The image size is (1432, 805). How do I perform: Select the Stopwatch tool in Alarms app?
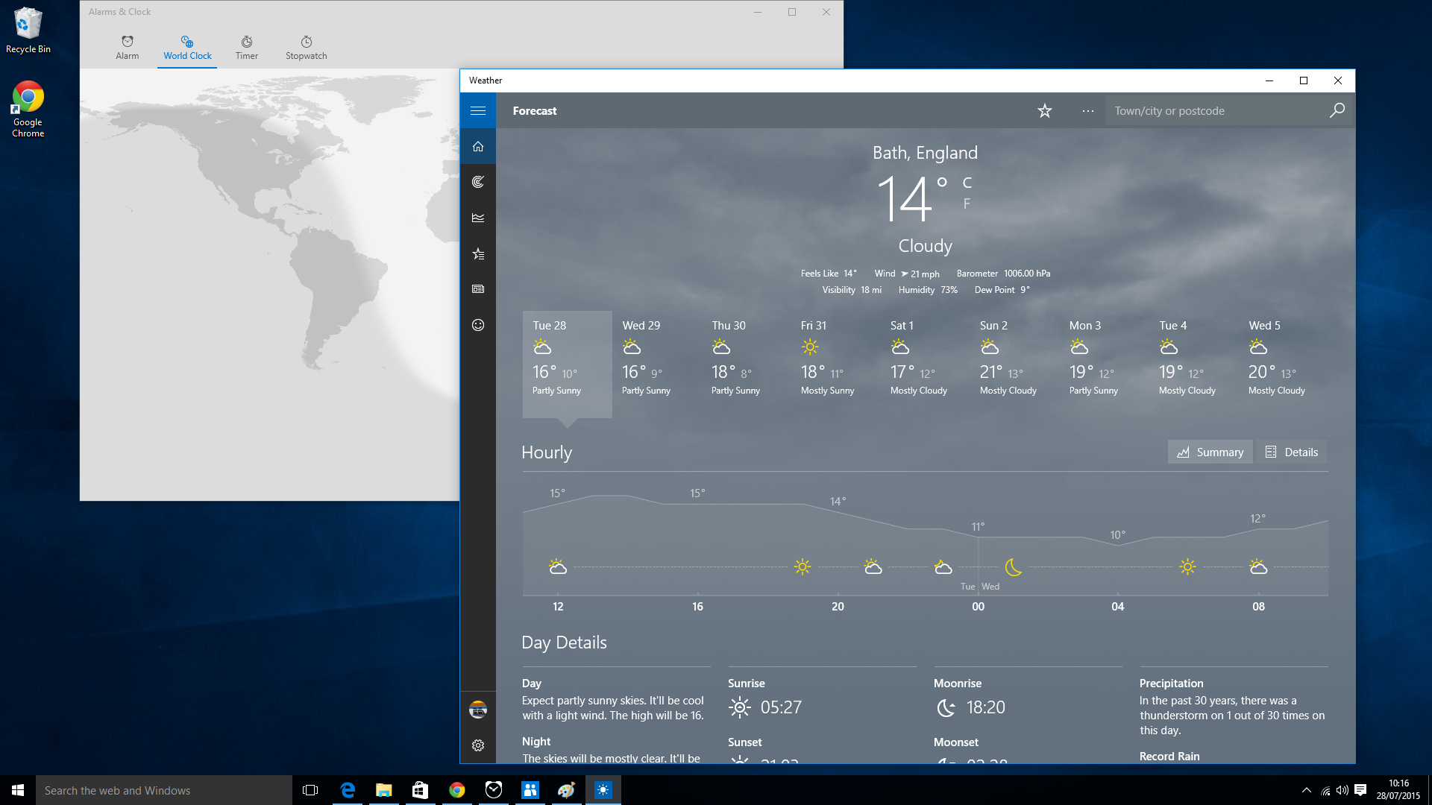click(306, 46)
